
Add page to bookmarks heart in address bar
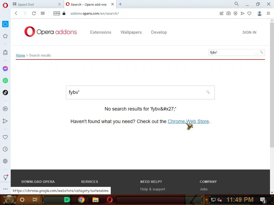pyautogui.click(x=249, y=13)
